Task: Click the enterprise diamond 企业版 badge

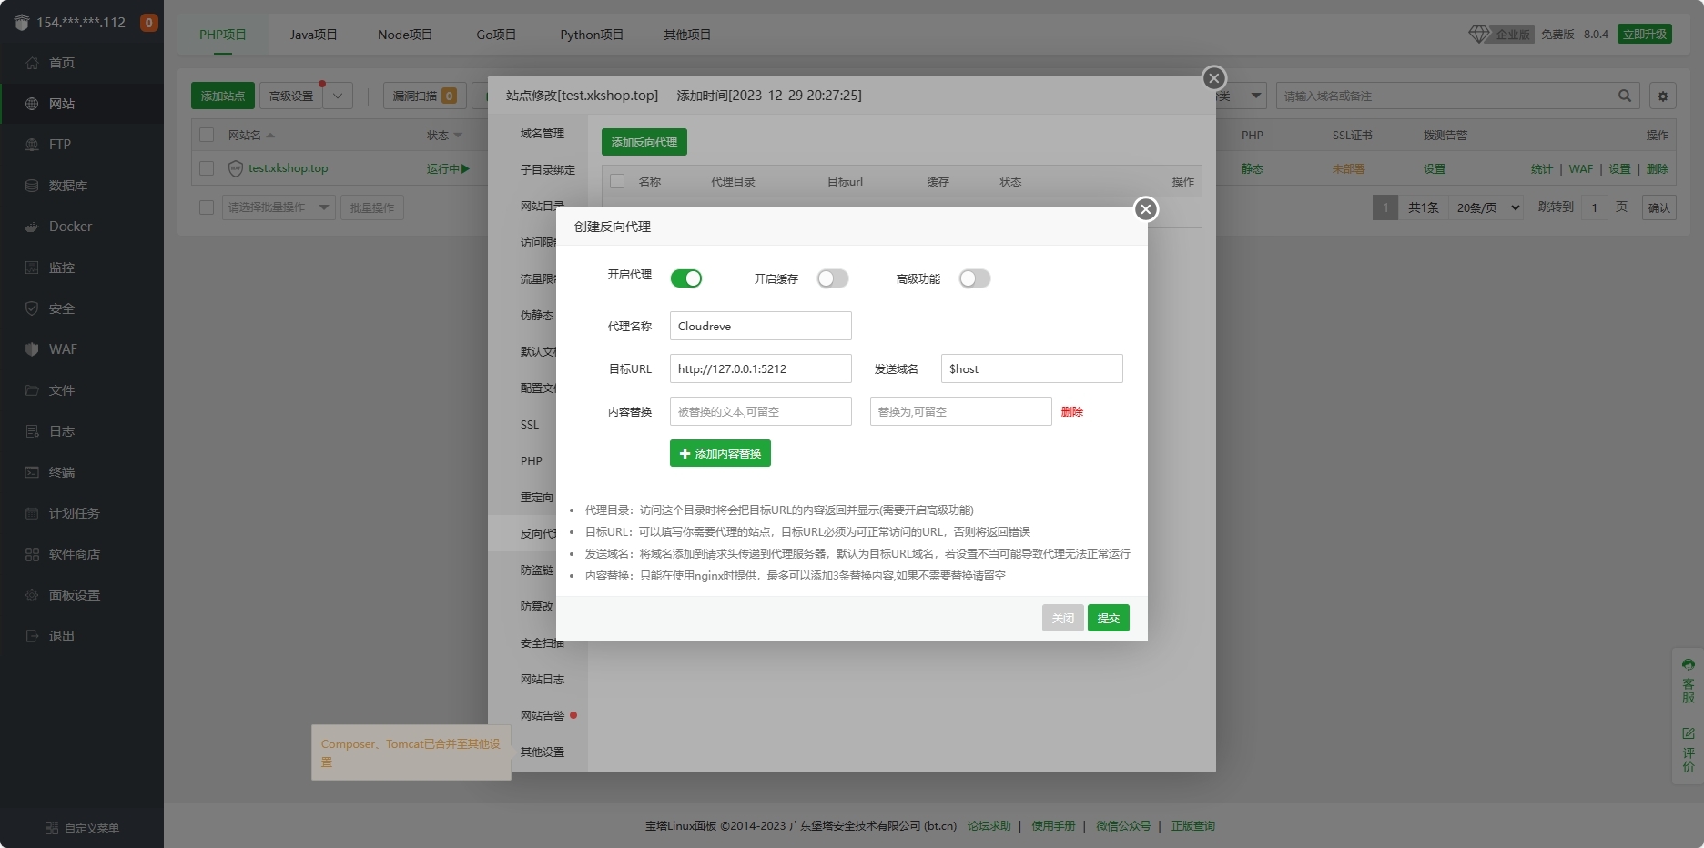Action: [x=1501, y=34]
